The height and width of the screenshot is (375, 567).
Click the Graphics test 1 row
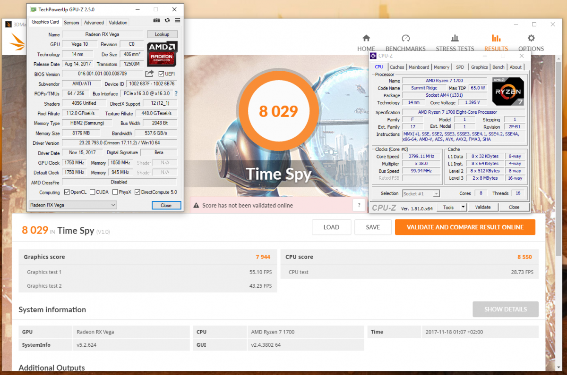pyautogui.click(x=148, y=272)
